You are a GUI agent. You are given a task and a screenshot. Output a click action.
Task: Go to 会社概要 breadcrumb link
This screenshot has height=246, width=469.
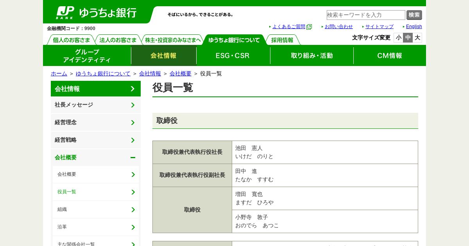coord(181,73)
